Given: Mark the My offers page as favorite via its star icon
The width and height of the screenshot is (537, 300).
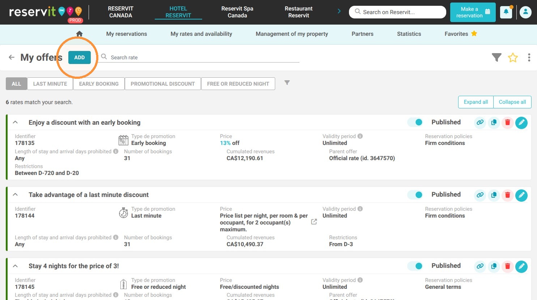Looking at the screenshot, I should click(x=513, y=57).
